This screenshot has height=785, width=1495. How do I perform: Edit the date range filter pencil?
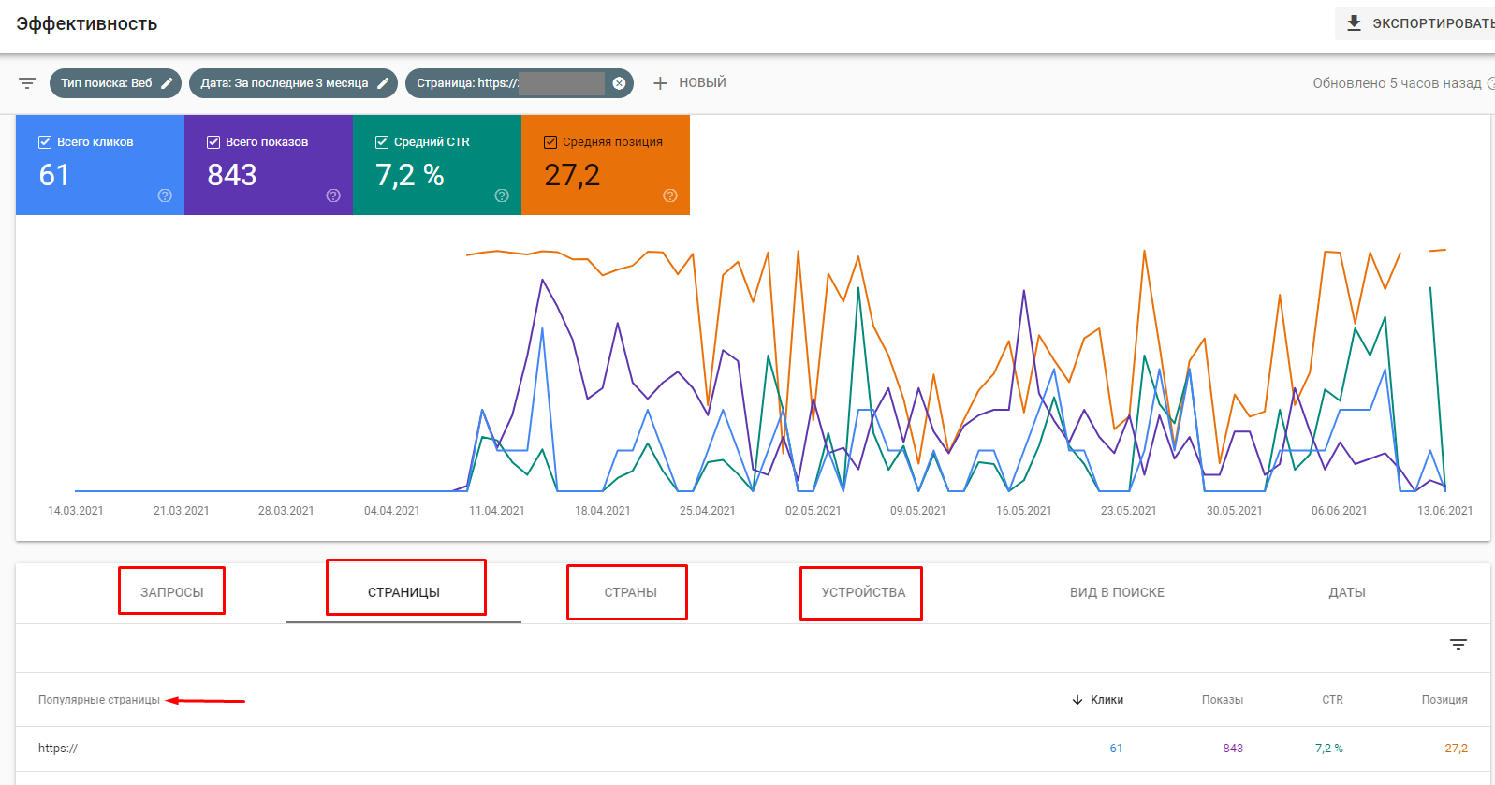383,83
